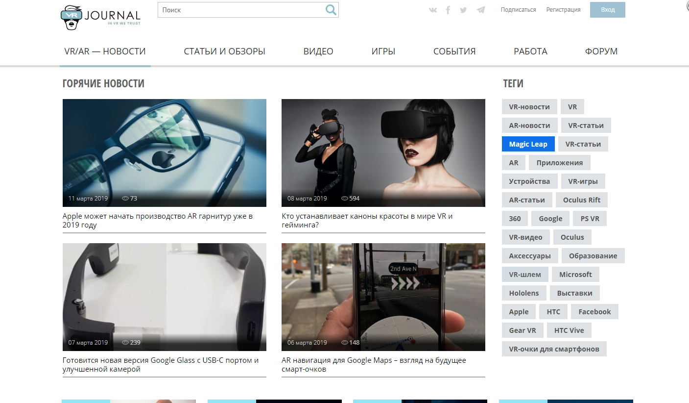
Task: Open headline 'Кто устанавливает каноны красоты'
Action: click(367, 221)
